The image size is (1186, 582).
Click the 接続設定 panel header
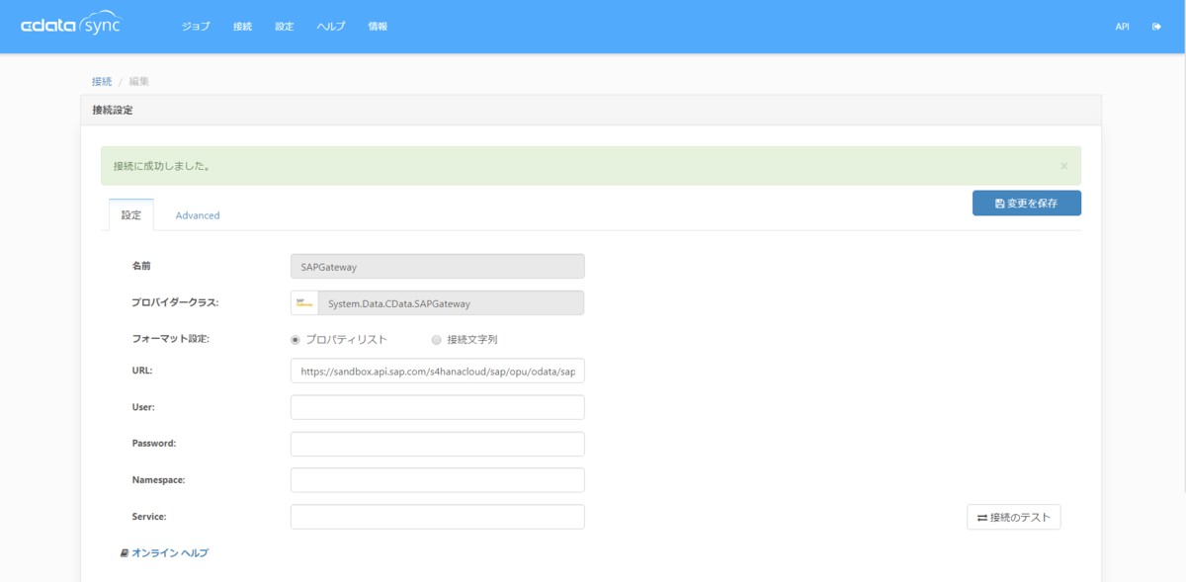591,111
